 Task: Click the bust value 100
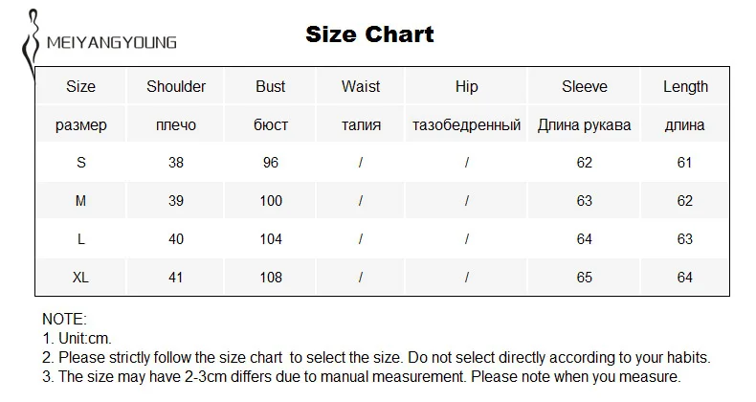[271, 200]
